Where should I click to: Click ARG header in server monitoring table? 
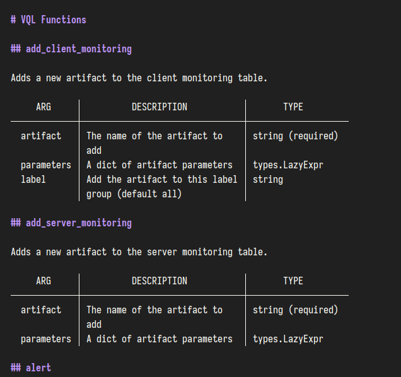click(44, 281)
